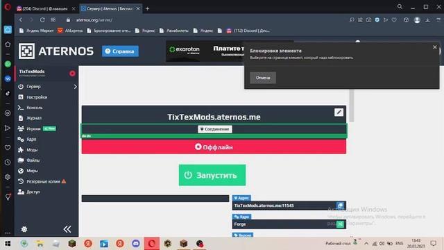This screenshot has width=444, height=250.
Task: Open the speed dial grid icon
Action: (x=53, y=20)
